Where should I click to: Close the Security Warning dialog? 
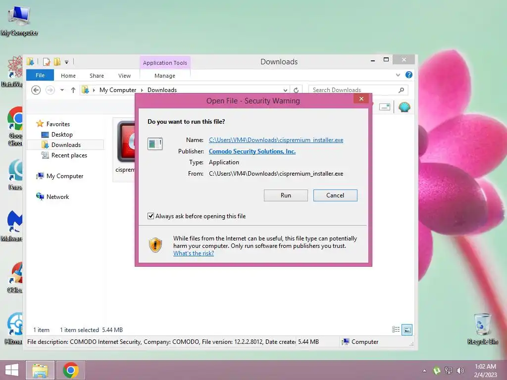(361, 99)
